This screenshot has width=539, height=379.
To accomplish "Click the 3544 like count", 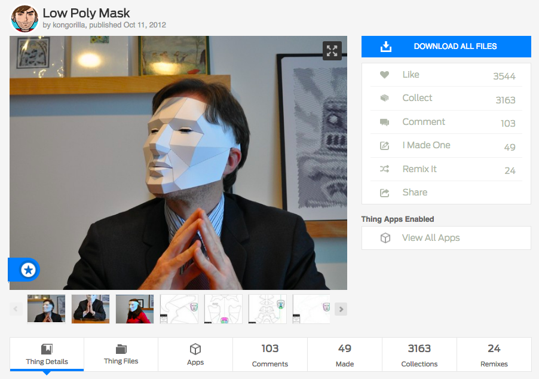I will (x=504, y=76).
